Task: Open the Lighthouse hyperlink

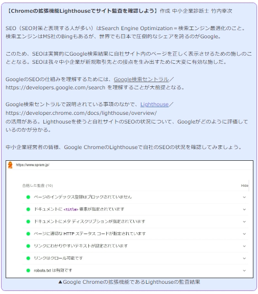Action: [x=154, y=104]
